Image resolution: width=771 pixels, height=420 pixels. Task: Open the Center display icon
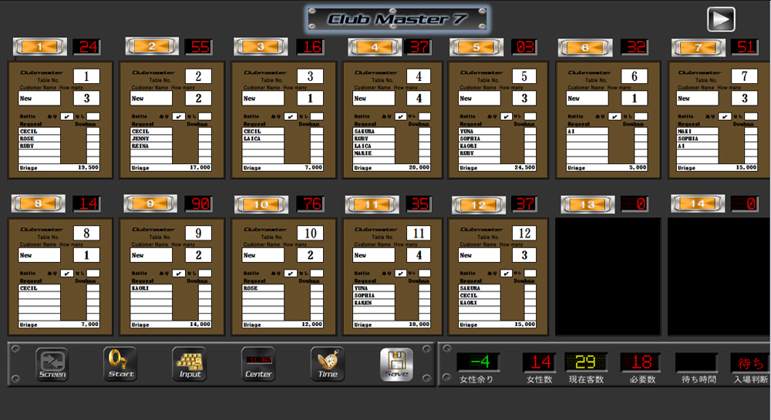click(258, 364)
